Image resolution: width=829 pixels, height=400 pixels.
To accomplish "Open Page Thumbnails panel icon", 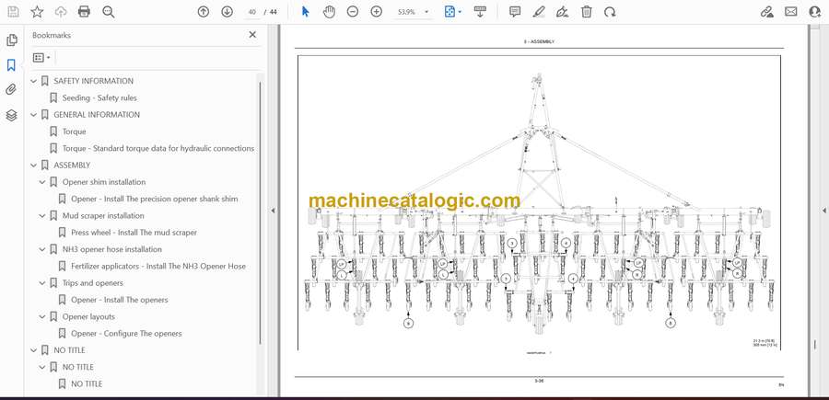I will coord(12,40).
